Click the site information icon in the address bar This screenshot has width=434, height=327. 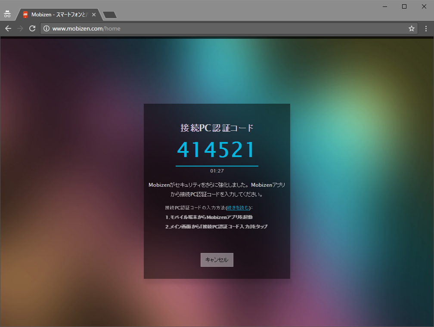(x=46, y=28)
